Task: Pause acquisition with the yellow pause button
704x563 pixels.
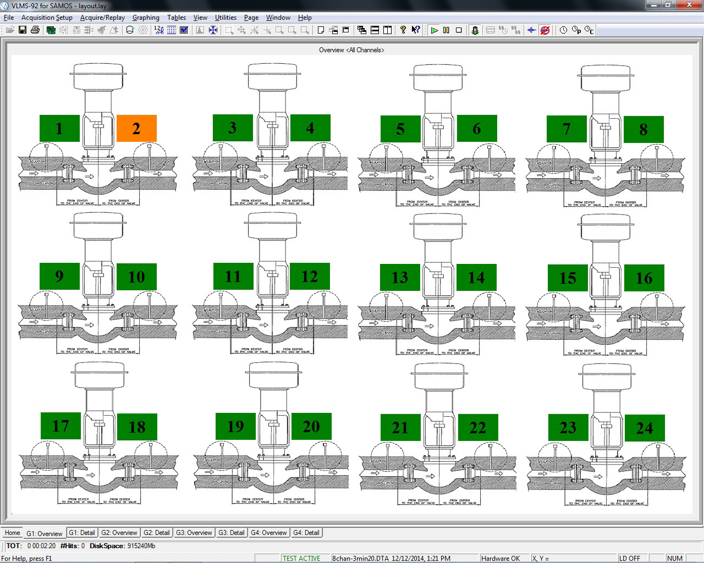Action: pos(446,30)
